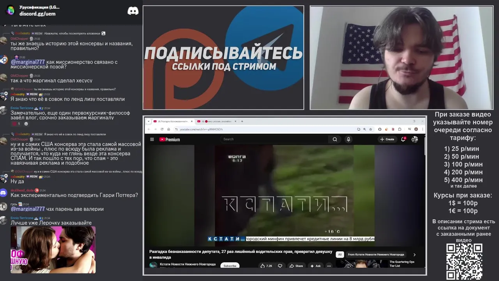Click exchange rate text 1$ = 100р
The image size is (499, 281).
tap(463, 203)
